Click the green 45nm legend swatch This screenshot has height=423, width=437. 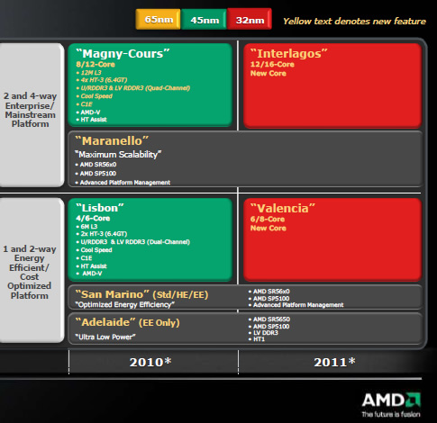[204, 20]
